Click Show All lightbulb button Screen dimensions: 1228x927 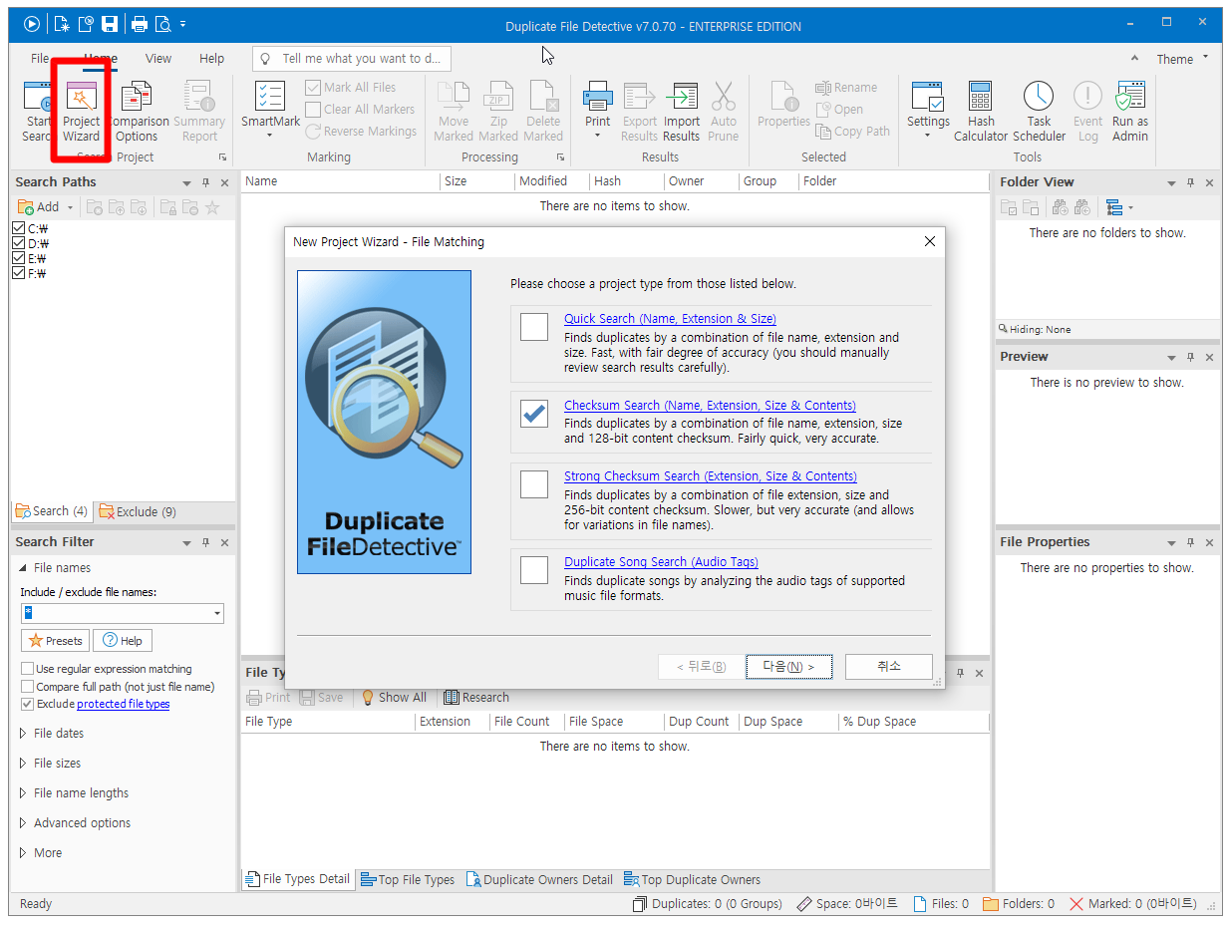point(394,698)
